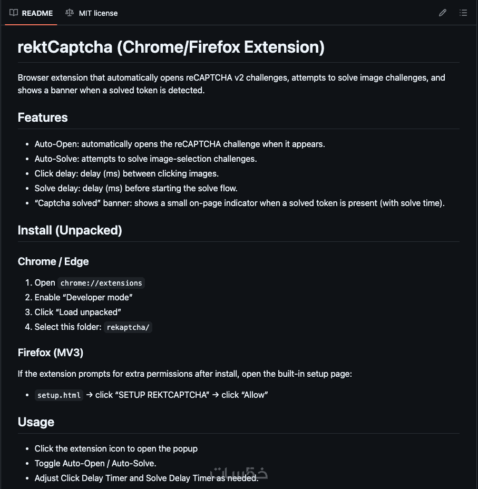Click the Firefox (MV3) subheading
This screenshot has height=489, width=478.
click(51, 353)
